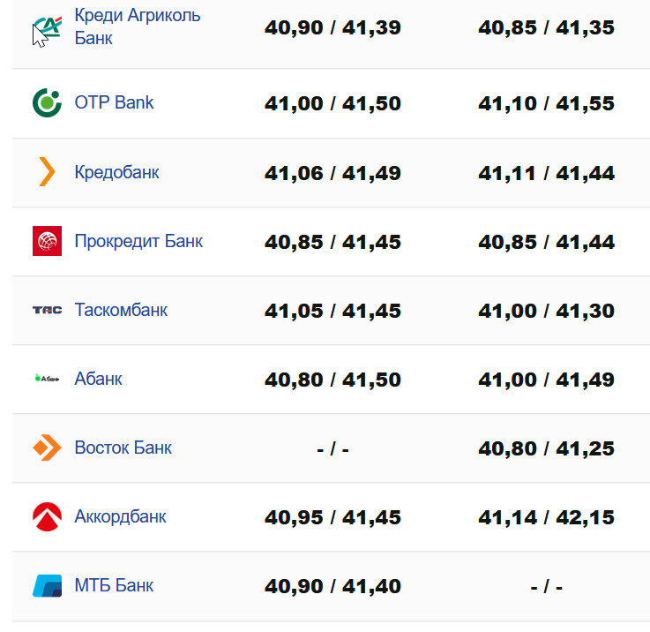Open the Абанк bank link

click(x=98, y=379)
